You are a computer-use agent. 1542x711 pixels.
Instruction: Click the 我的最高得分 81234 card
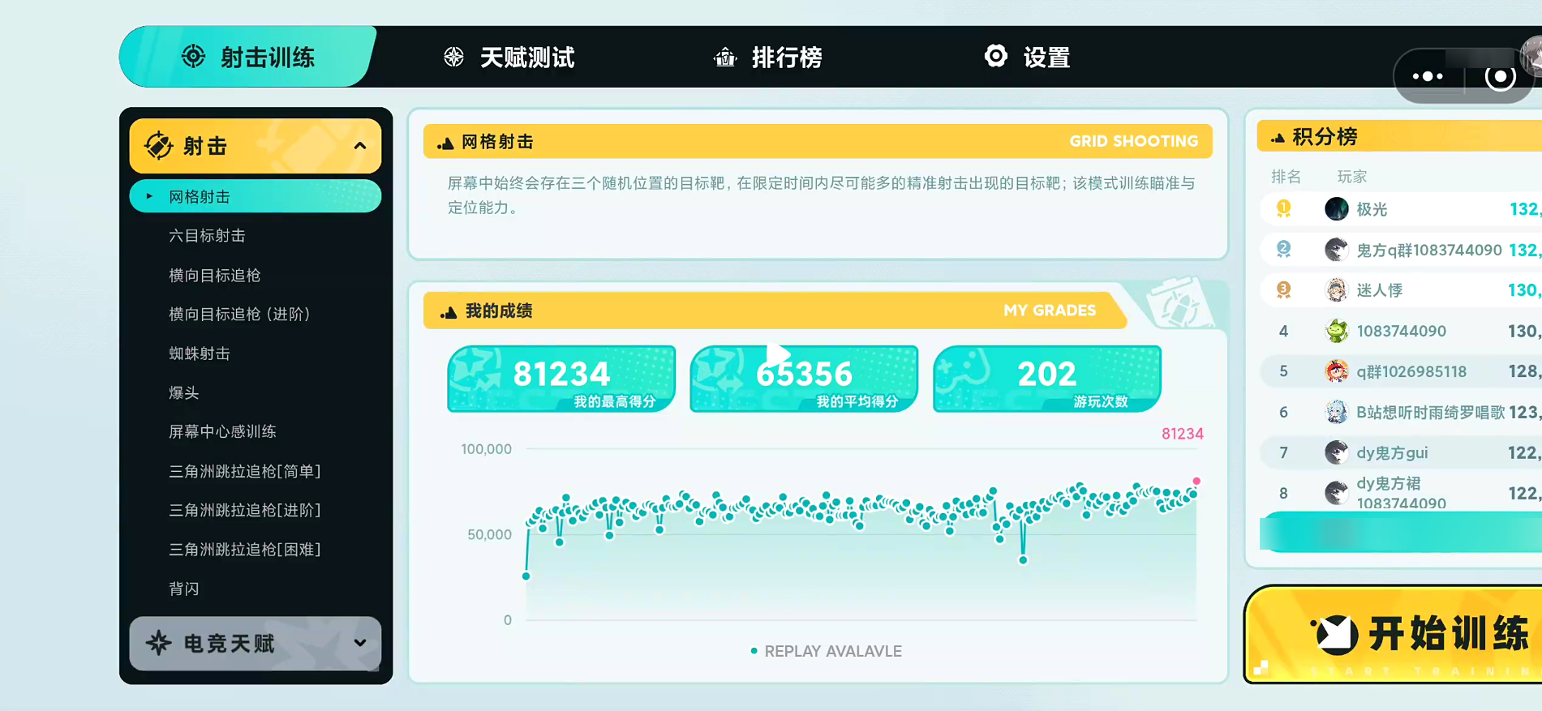click(x=561, y=379)
